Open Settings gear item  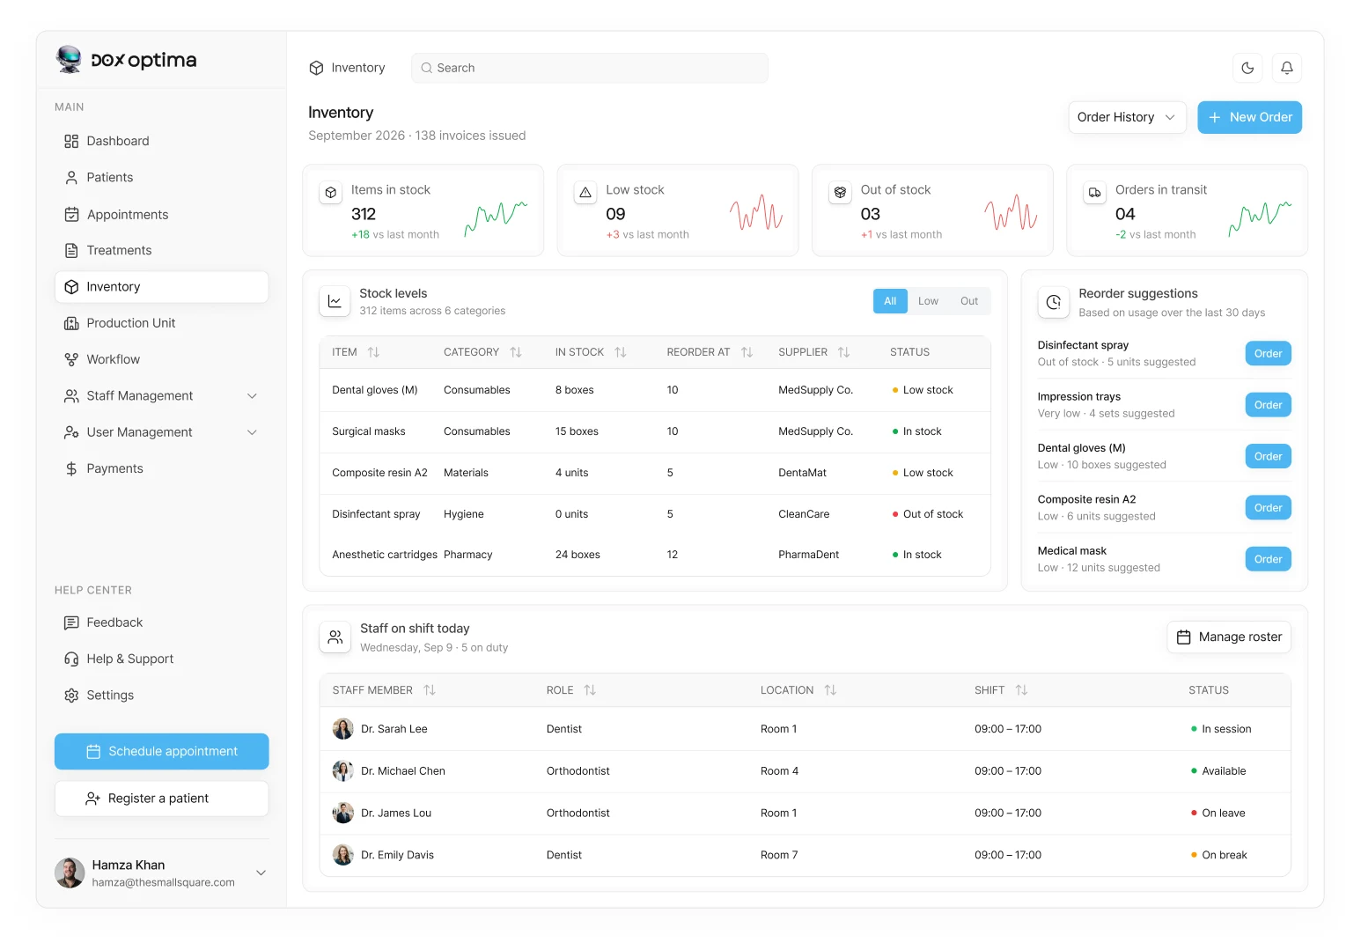point(161,695)
